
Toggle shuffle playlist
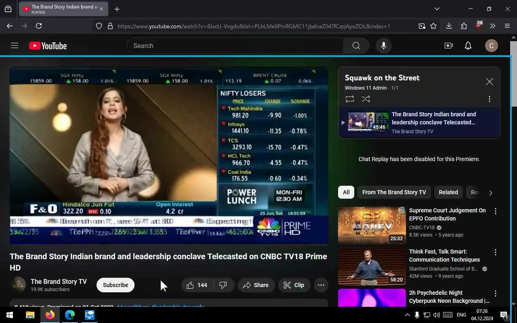pos(366,99)
